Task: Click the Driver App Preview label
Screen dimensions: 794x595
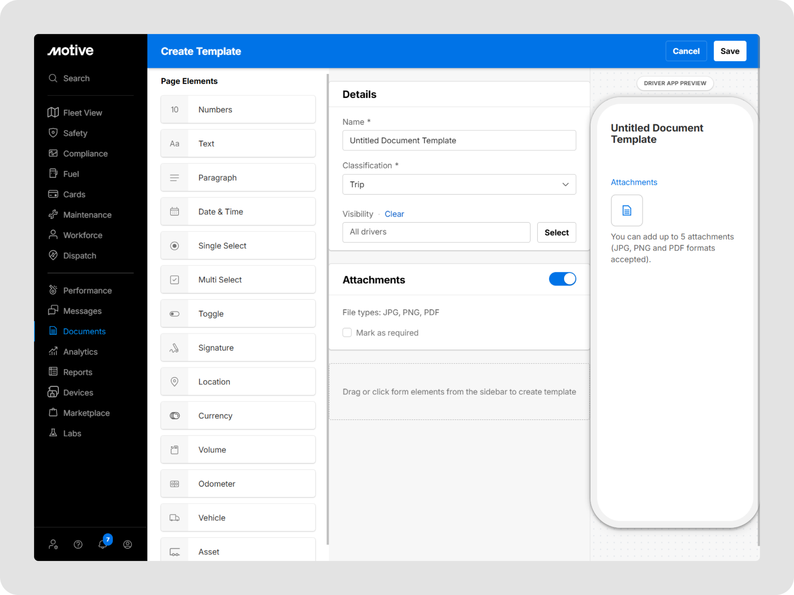Action: tap(675, 83)
